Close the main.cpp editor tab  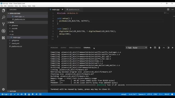tap(62, 10)
